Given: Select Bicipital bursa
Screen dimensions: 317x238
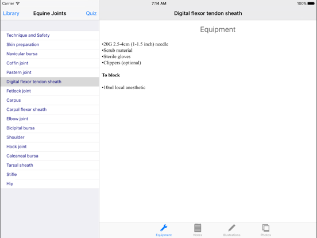Looking at the screenshot, I should click(x=50, y=128).
